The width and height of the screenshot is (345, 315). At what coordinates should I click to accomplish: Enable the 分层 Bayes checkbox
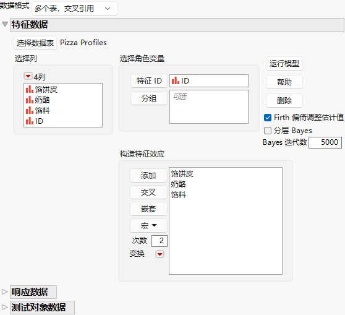268,131
